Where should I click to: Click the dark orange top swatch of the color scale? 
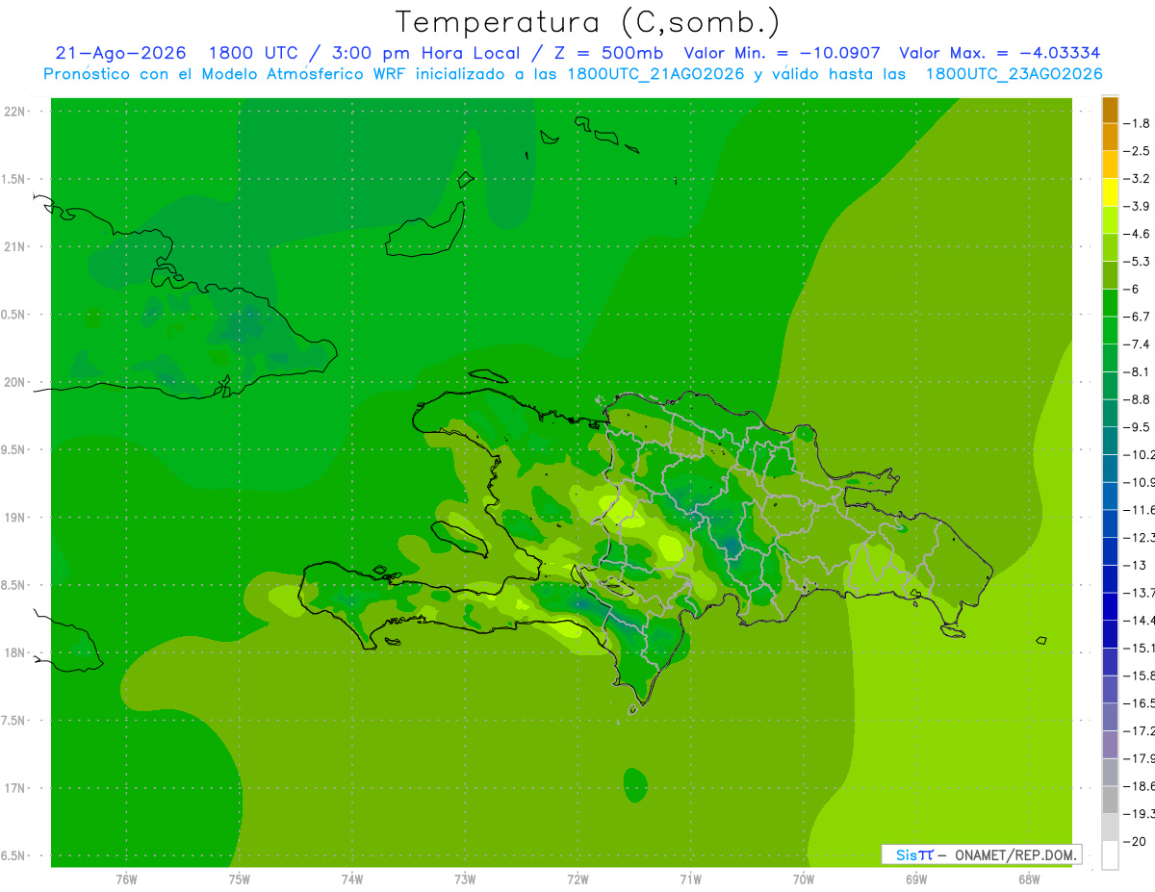1110,110
